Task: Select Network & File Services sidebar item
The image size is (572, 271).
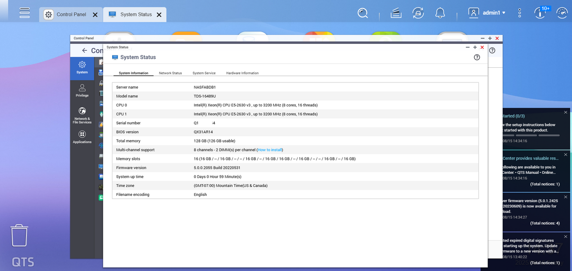Action: [x=82, y=115]
